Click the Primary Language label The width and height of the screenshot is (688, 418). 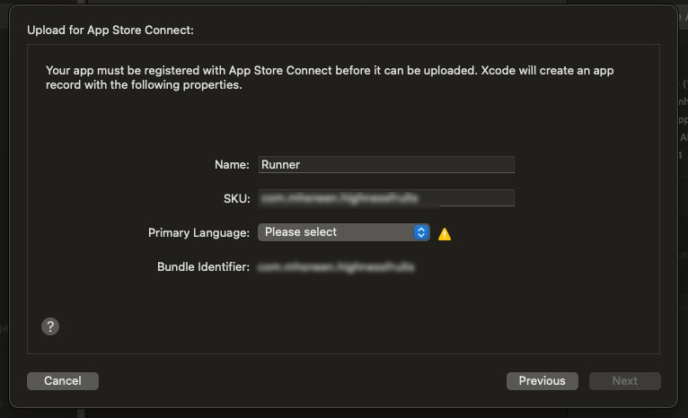coord(198,232)
